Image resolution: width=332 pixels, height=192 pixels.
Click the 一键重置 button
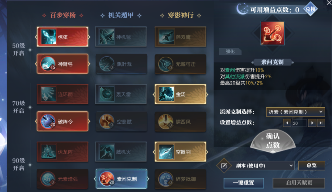point(244,183)
